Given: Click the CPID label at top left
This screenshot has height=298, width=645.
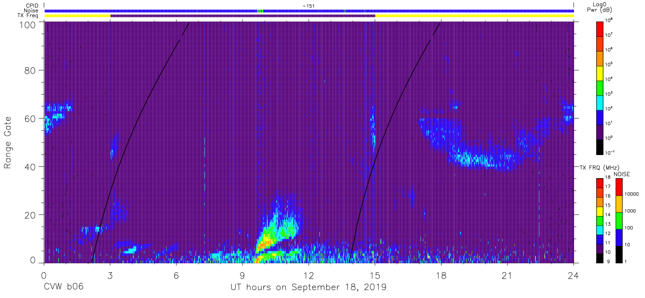Looking at the screenshot, I should click(33, 6).
